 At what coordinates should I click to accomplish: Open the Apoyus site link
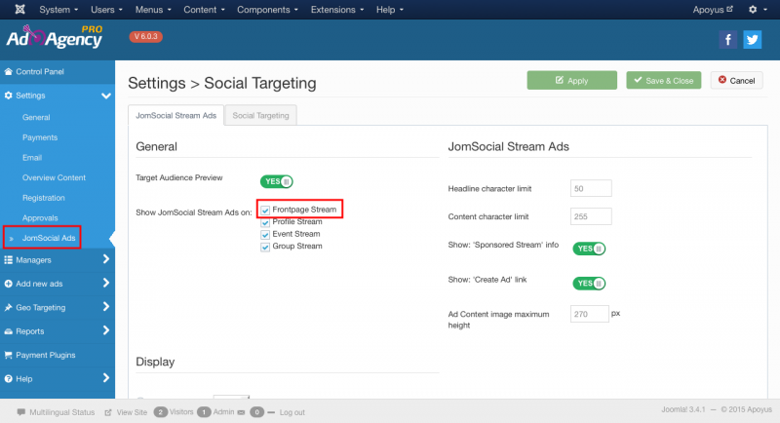click(x=713, y=10)
